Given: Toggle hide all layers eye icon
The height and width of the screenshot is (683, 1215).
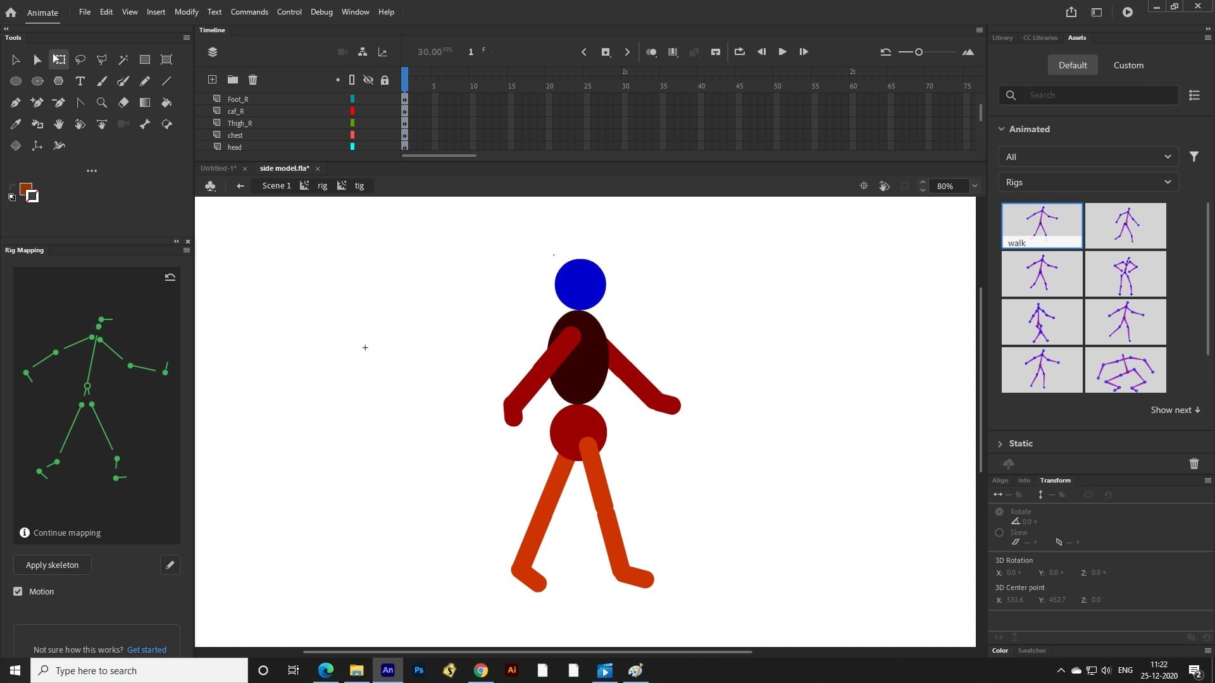Looking at the screenshot, I should [x=368, y=80].
